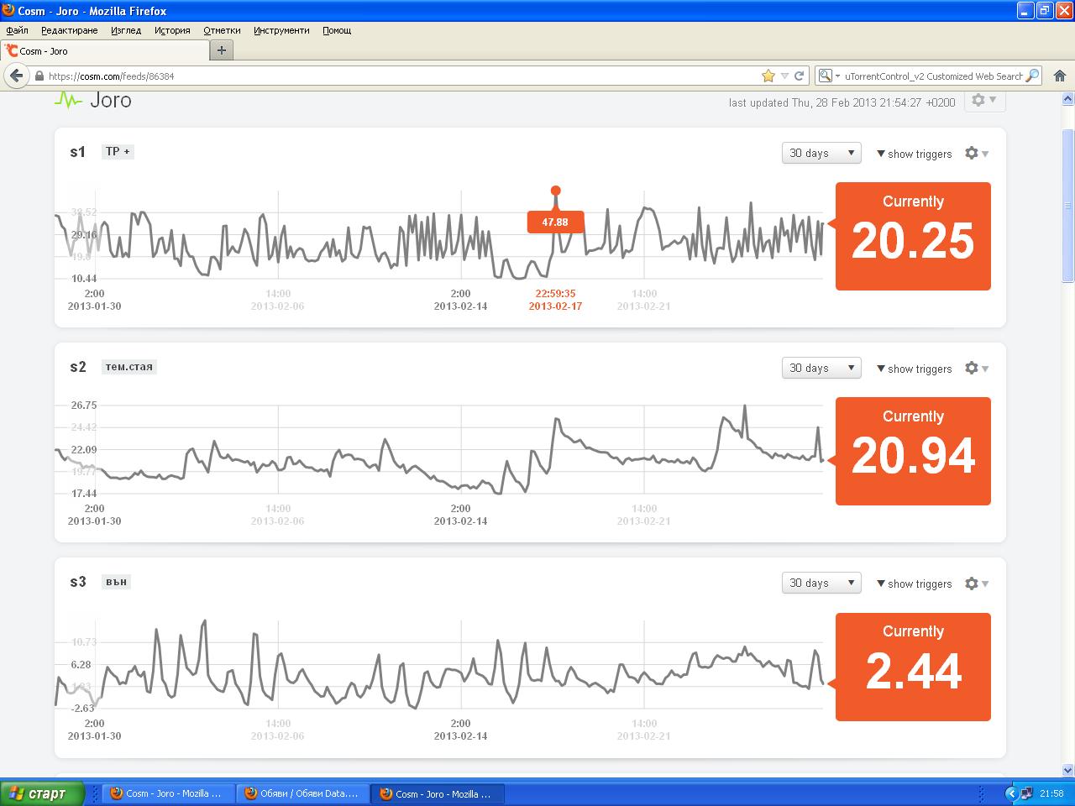Click the 22:59:35 timestamp under the s1 graph
The image size is (1075, 806).
555,294
